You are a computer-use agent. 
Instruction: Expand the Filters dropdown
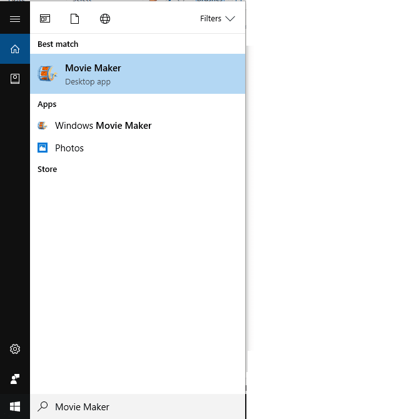pos(218,19)
